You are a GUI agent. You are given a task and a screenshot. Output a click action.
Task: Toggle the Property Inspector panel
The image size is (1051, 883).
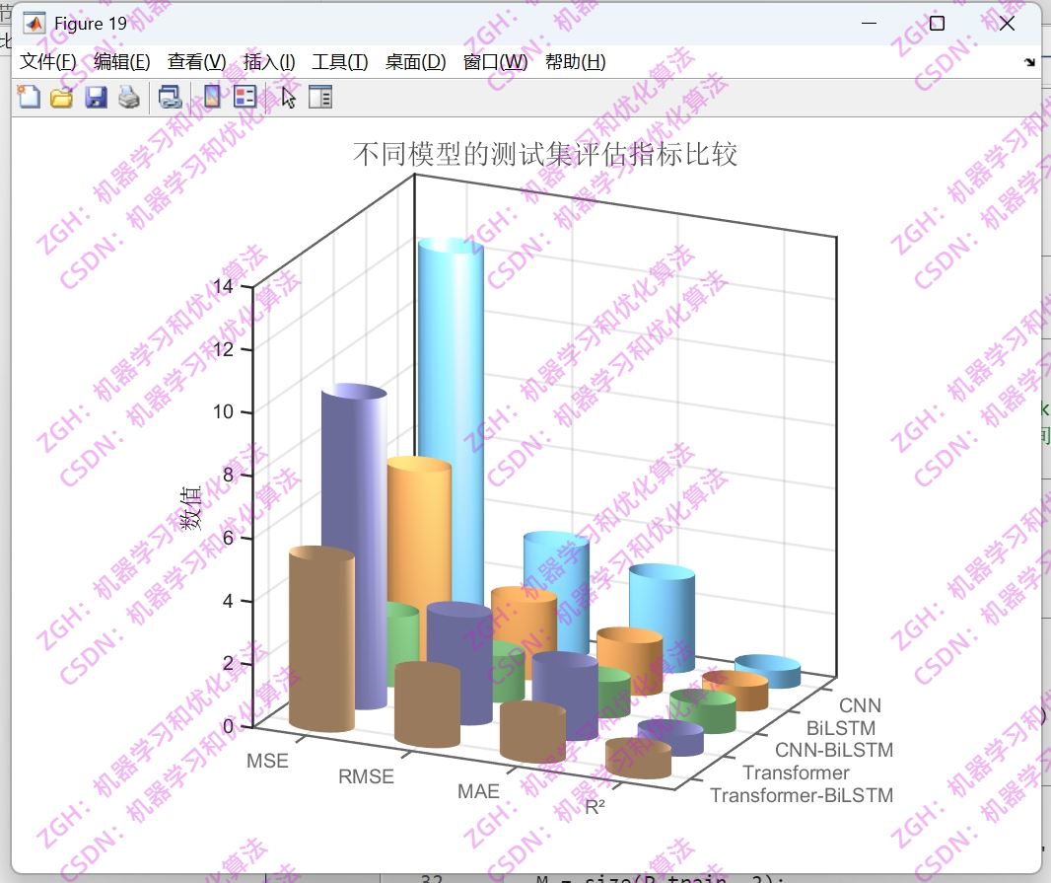point(319,96)
